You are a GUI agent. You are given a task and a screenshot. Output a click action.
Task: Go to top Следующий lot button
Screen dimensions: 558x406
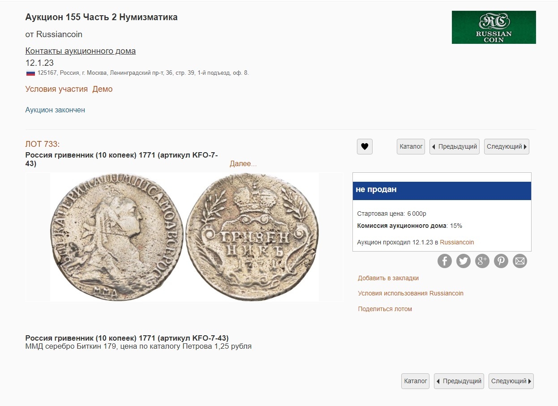(506, 146)
